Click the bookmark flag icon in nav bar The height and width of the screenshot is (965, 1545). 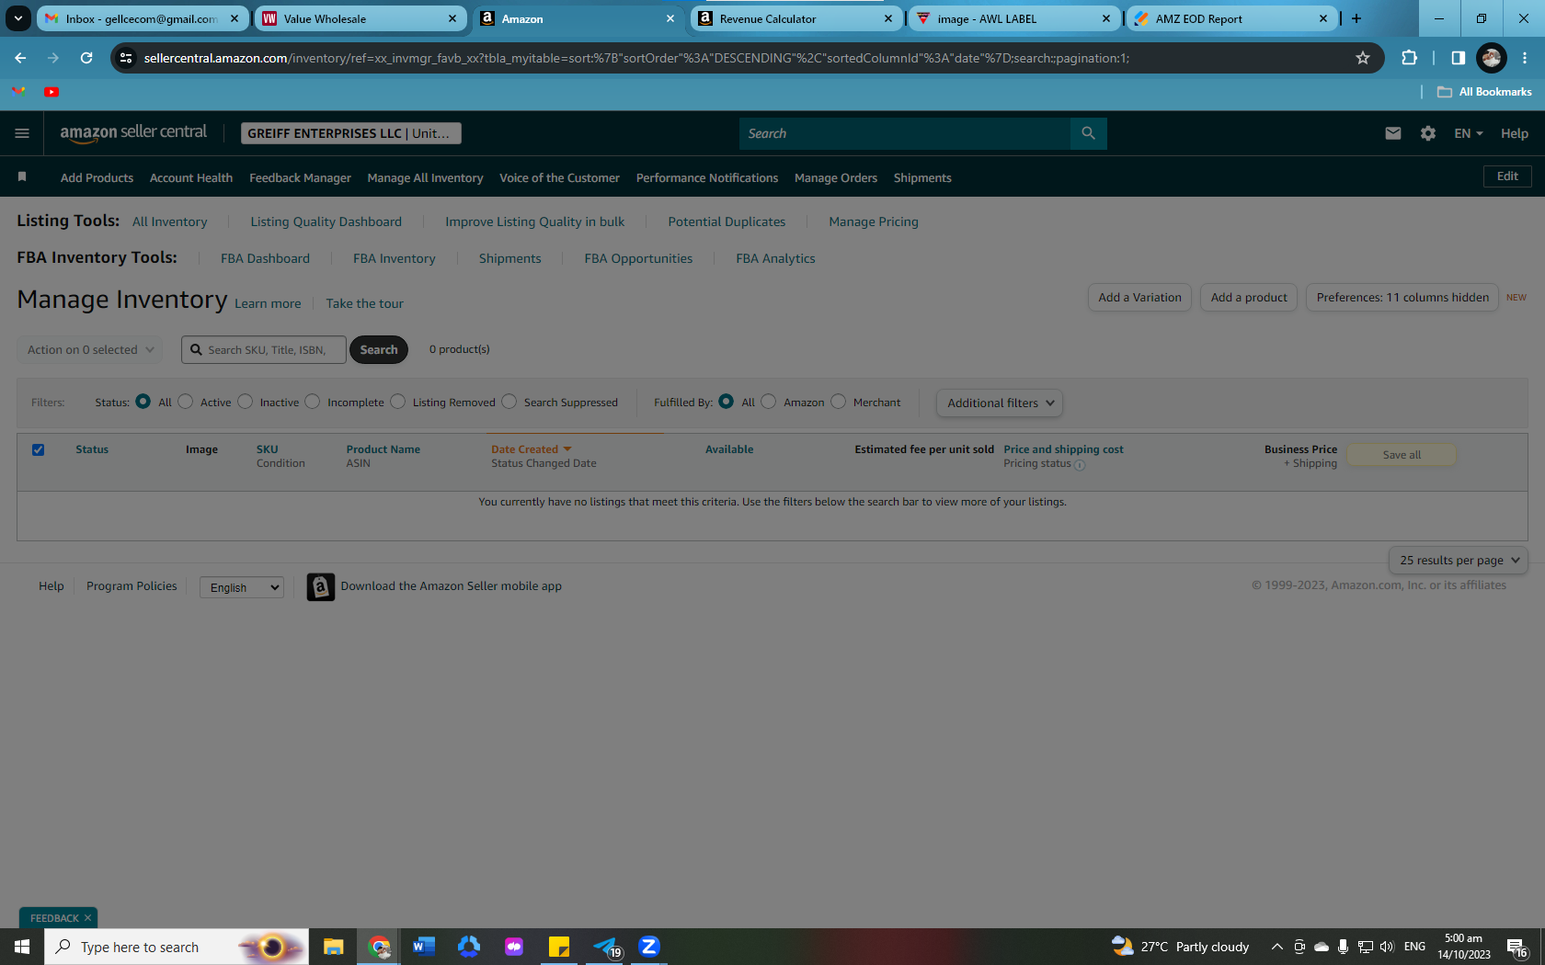tap(22, 176)
